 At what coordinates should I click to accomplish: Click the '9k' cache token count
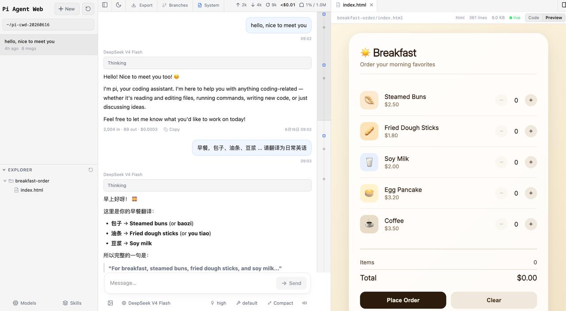pos(271,5)
